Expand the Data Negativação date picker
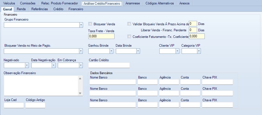The height and width of the screenshot is (115, 262). [x=53, y=65]
